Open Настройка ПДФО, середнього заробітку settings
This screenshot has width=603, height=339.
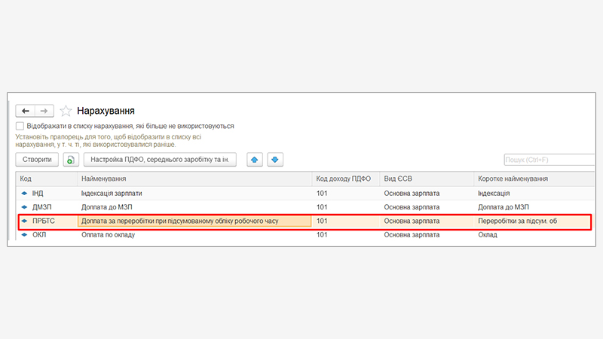click(x=160, y=160)
